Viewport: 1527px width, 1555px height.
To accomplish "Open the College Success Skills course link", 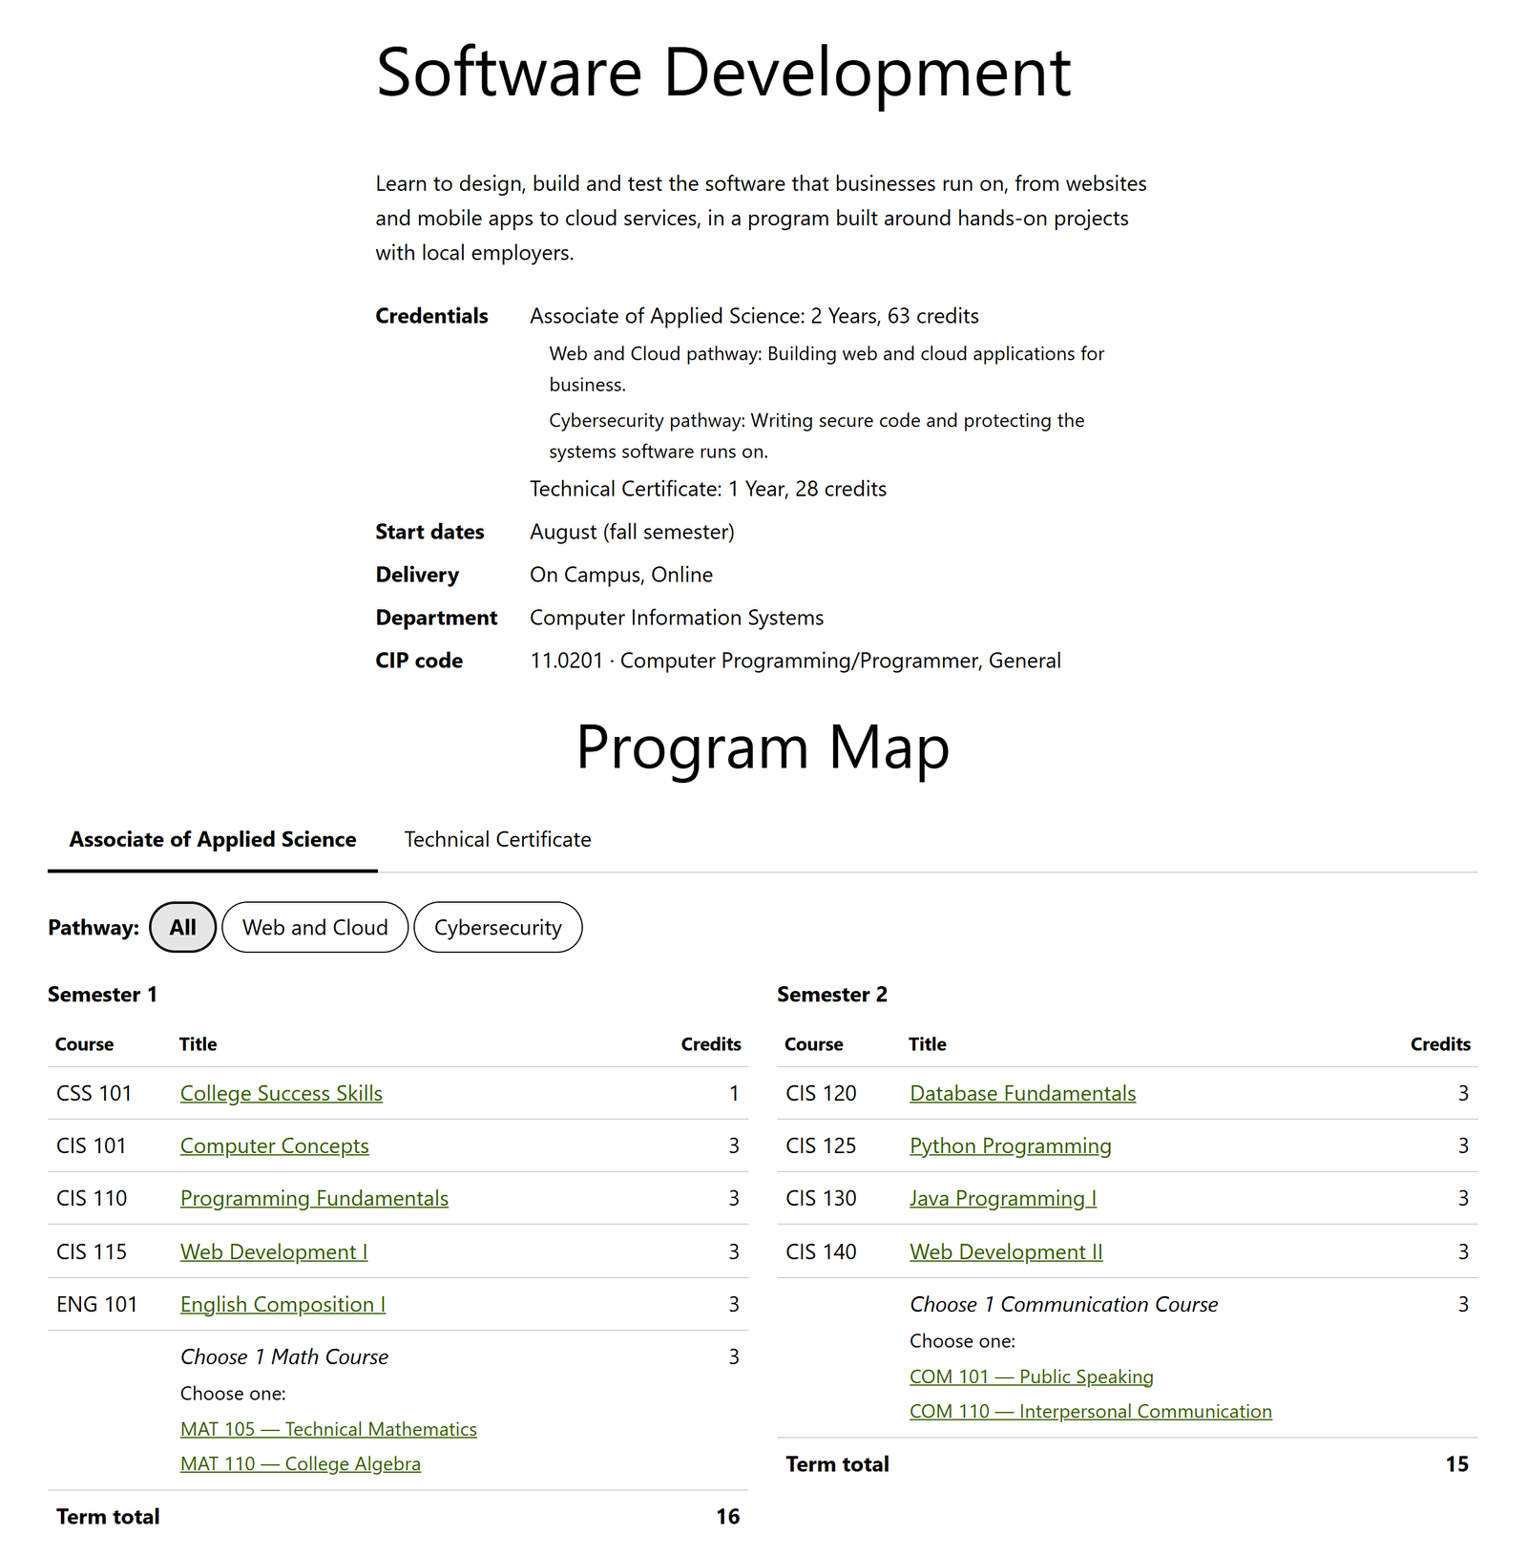I will (x=282, y=1093).
